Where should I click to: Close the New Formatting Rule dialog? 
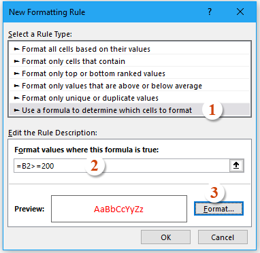240,12
